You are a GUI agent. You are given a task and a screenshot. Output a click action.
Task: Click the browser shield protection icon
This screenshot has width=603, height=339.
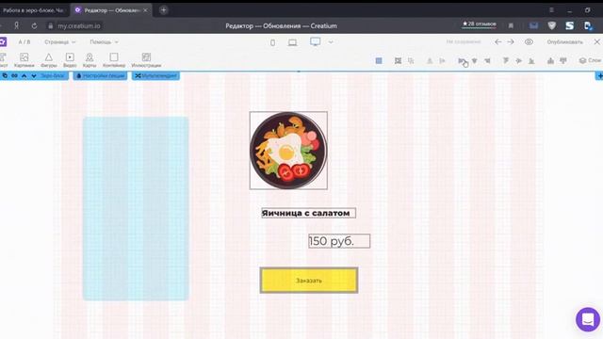(552, 25)
